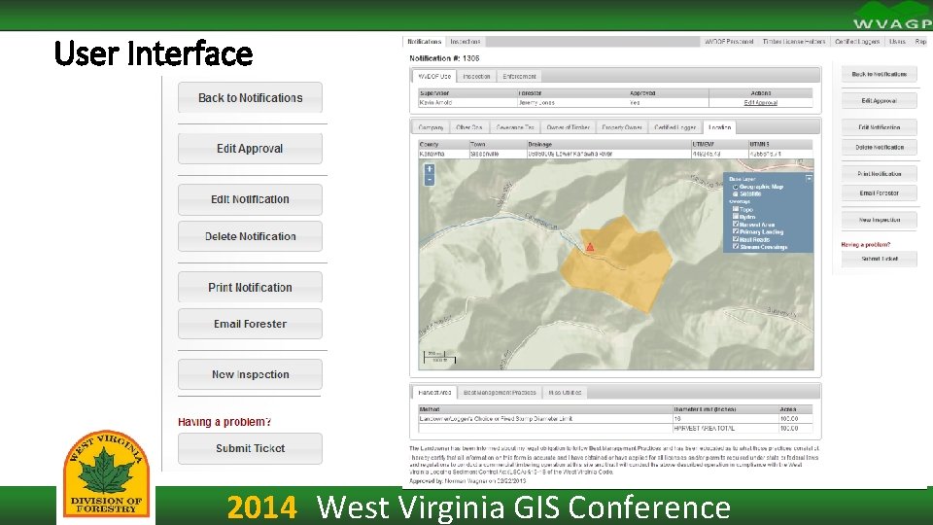Enable the Hydro overlay checkbox
The image size is (933, 525).
click(736, 217)
